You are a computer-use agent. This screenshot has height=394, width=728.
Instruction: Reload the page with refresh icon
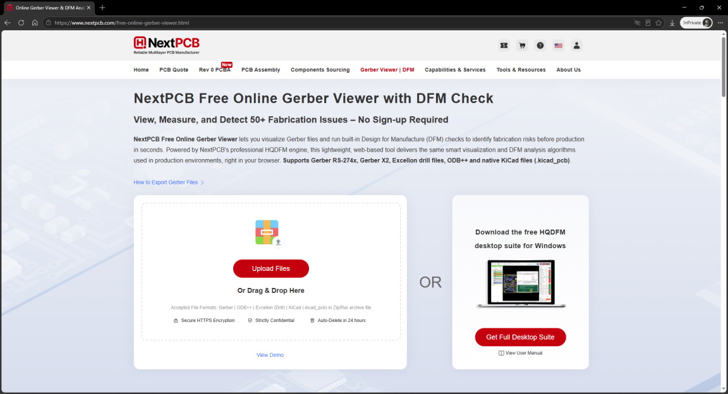[21, 23]
